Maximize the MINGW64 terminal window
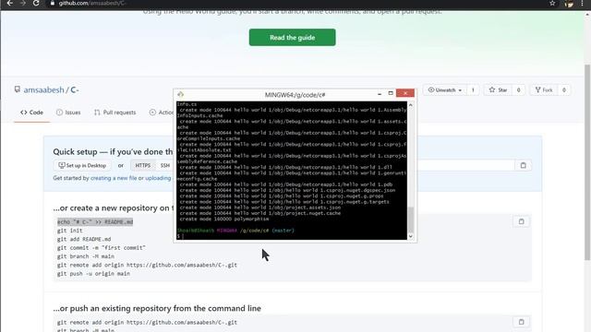 [x=391, y=93]
